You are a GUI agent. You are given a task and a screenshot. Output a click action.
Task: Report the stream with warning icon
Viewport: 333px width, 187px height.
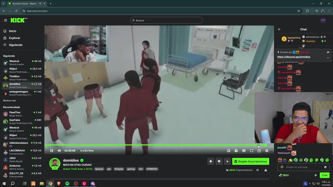266,170
